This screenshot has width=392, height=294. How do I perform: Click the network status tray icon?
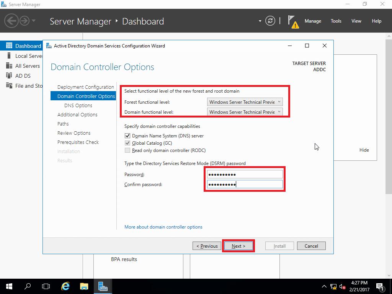pos(333,286)
